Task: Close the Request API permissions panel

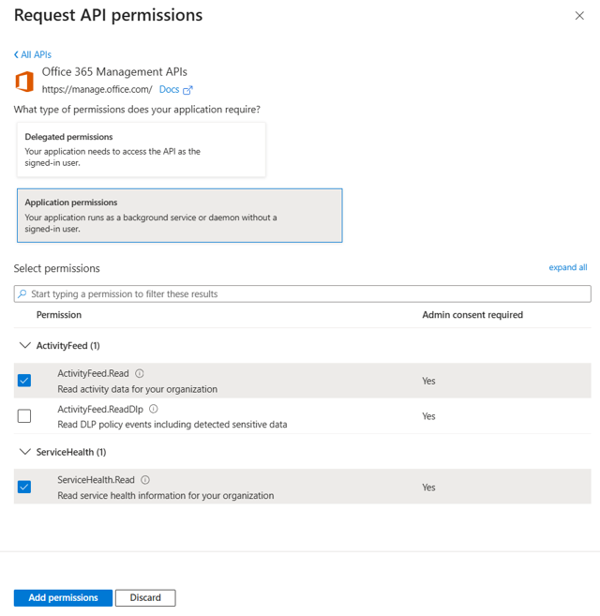Action: click(x=578, y=16)
